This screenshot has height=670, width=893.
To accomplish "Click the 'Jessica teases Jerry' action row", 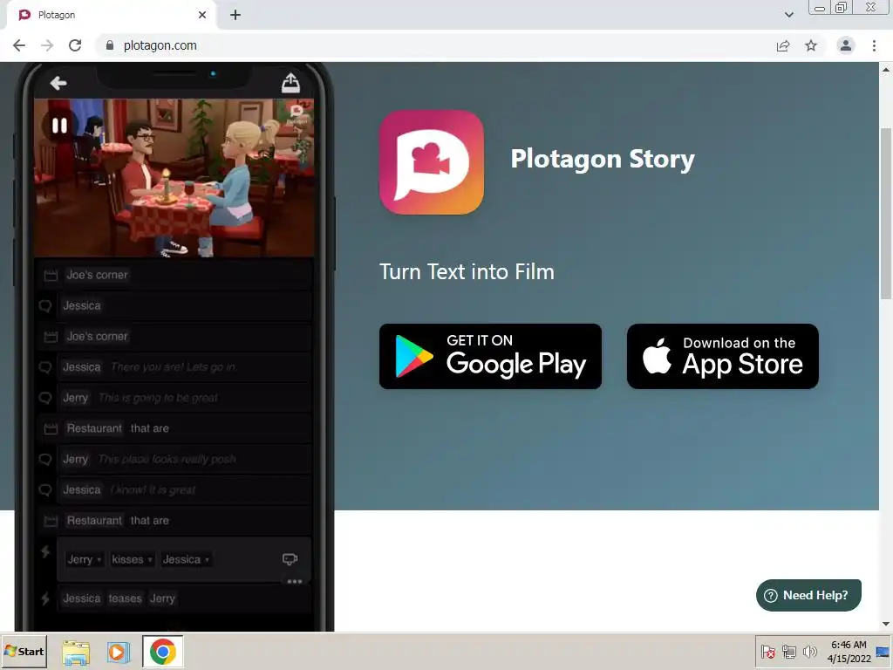I will [184, 598].
